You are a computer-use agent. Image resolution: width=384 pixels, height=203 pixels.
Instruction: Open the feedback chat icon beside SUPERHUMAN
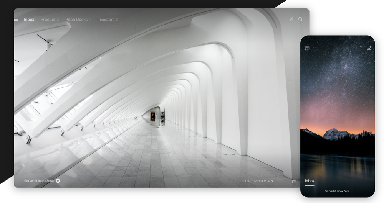click(x=294, y=181)
